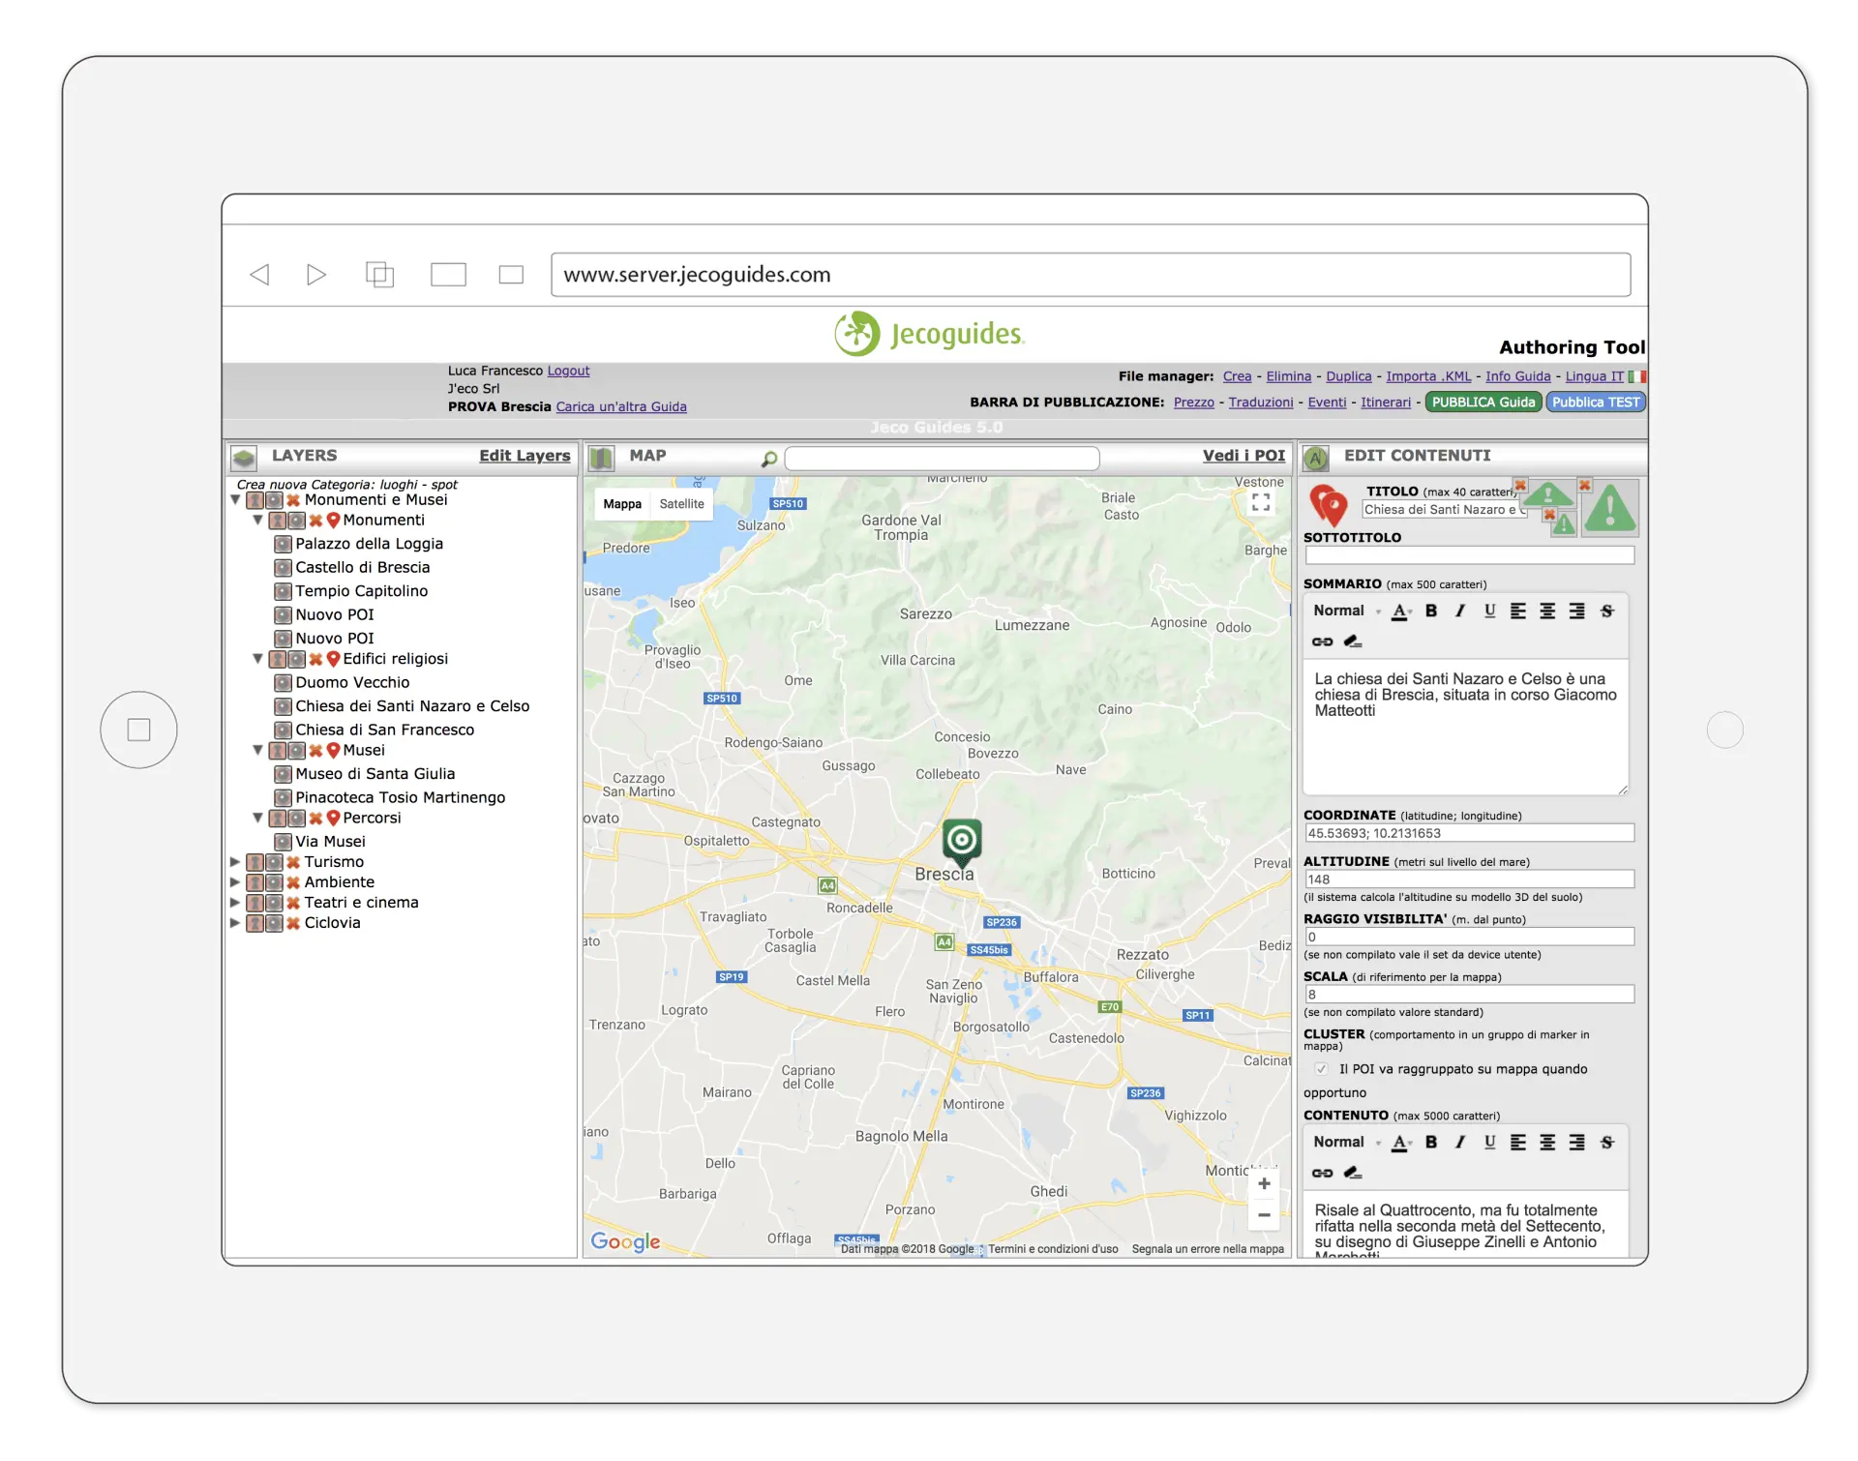Toggle bold in the Sommario editor
The image size is (1858, 1461).
point(1431,611)
